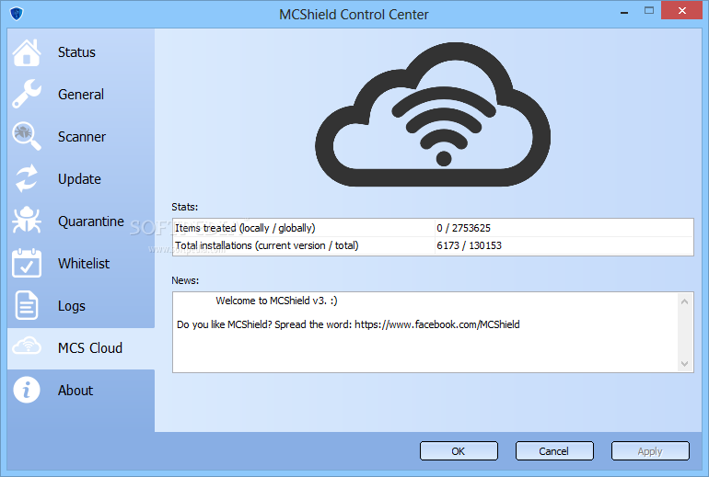
Task: Open the Status section
Action: [x=76, y=52]
